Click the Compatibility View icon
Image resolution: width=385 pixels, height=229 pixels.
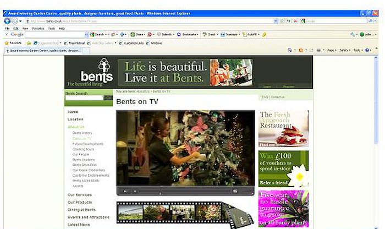pyautogui.click(x=282, y=21)
